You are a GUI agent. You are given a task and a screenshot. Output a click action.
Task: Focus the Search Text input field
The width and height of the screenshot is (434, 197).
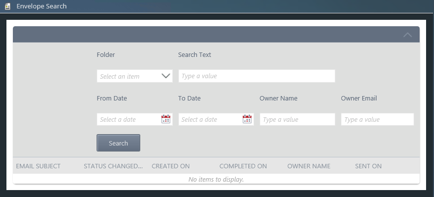click(x=257, y=76)
